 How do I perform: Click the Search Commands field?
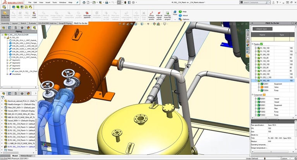[255, 2]
